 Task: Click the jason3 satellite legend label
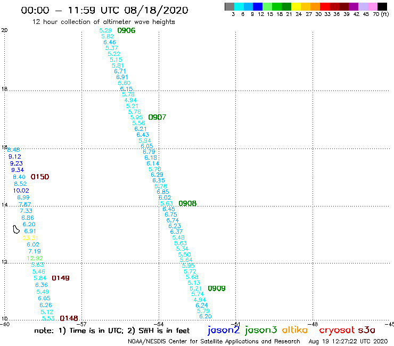pos(261,330)
